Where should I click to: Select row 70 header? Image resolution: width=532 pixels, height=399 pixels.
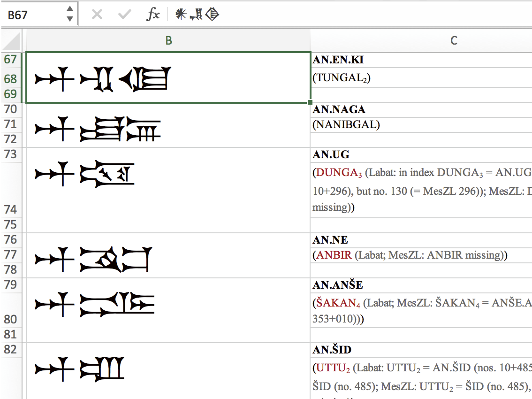pos(10,109)
